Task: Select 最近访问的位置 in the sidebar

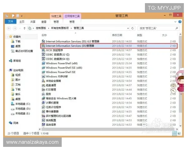Action: coord(22,51)
